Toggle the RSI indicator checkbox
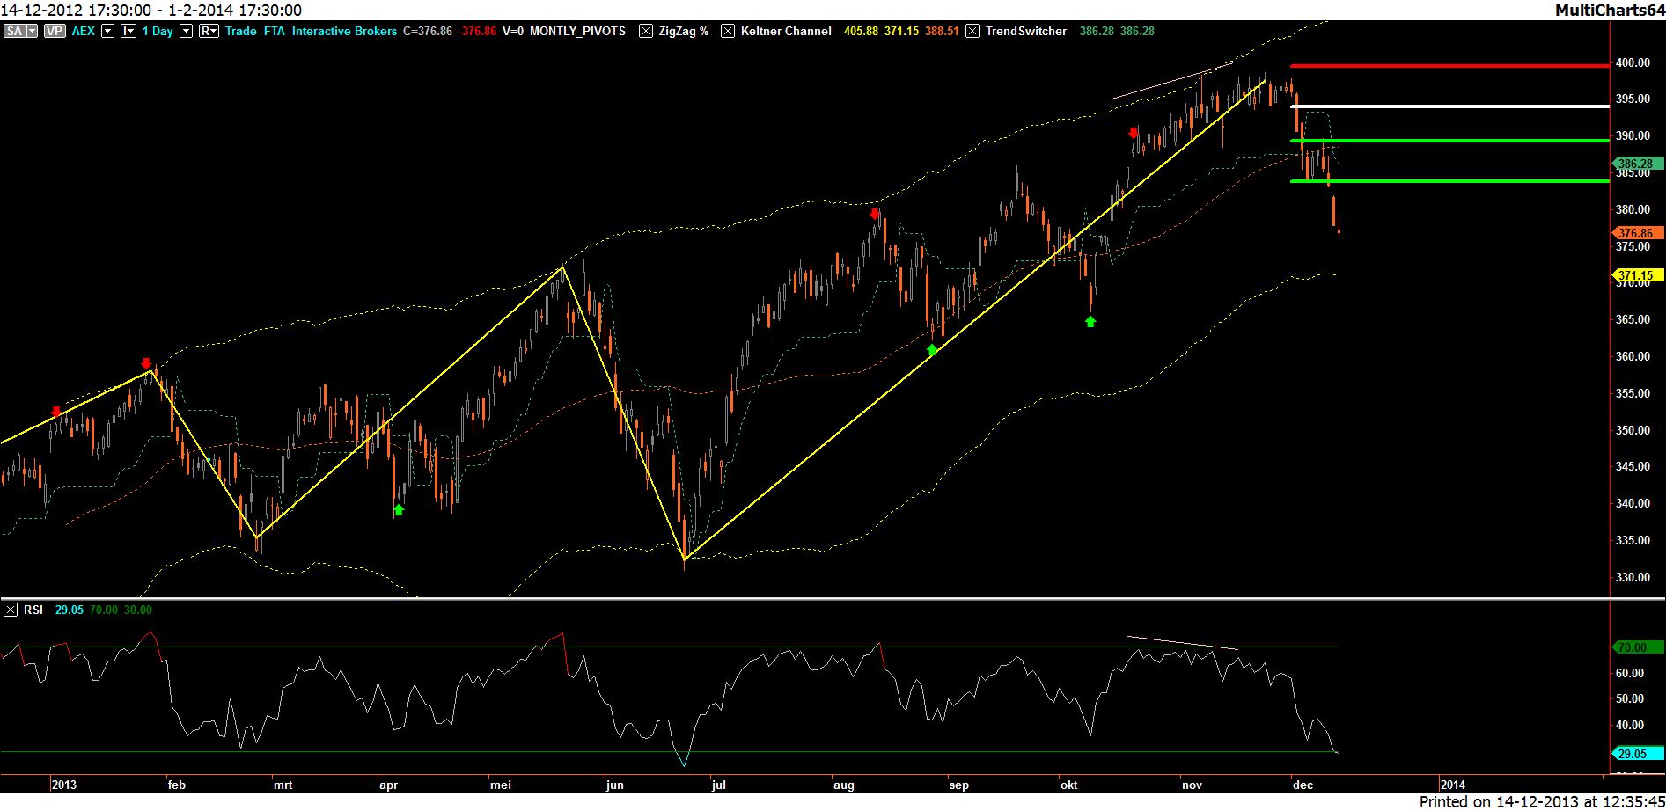Image resolution: width=1666 pixels, height=811 pixels. coord(11,610)
